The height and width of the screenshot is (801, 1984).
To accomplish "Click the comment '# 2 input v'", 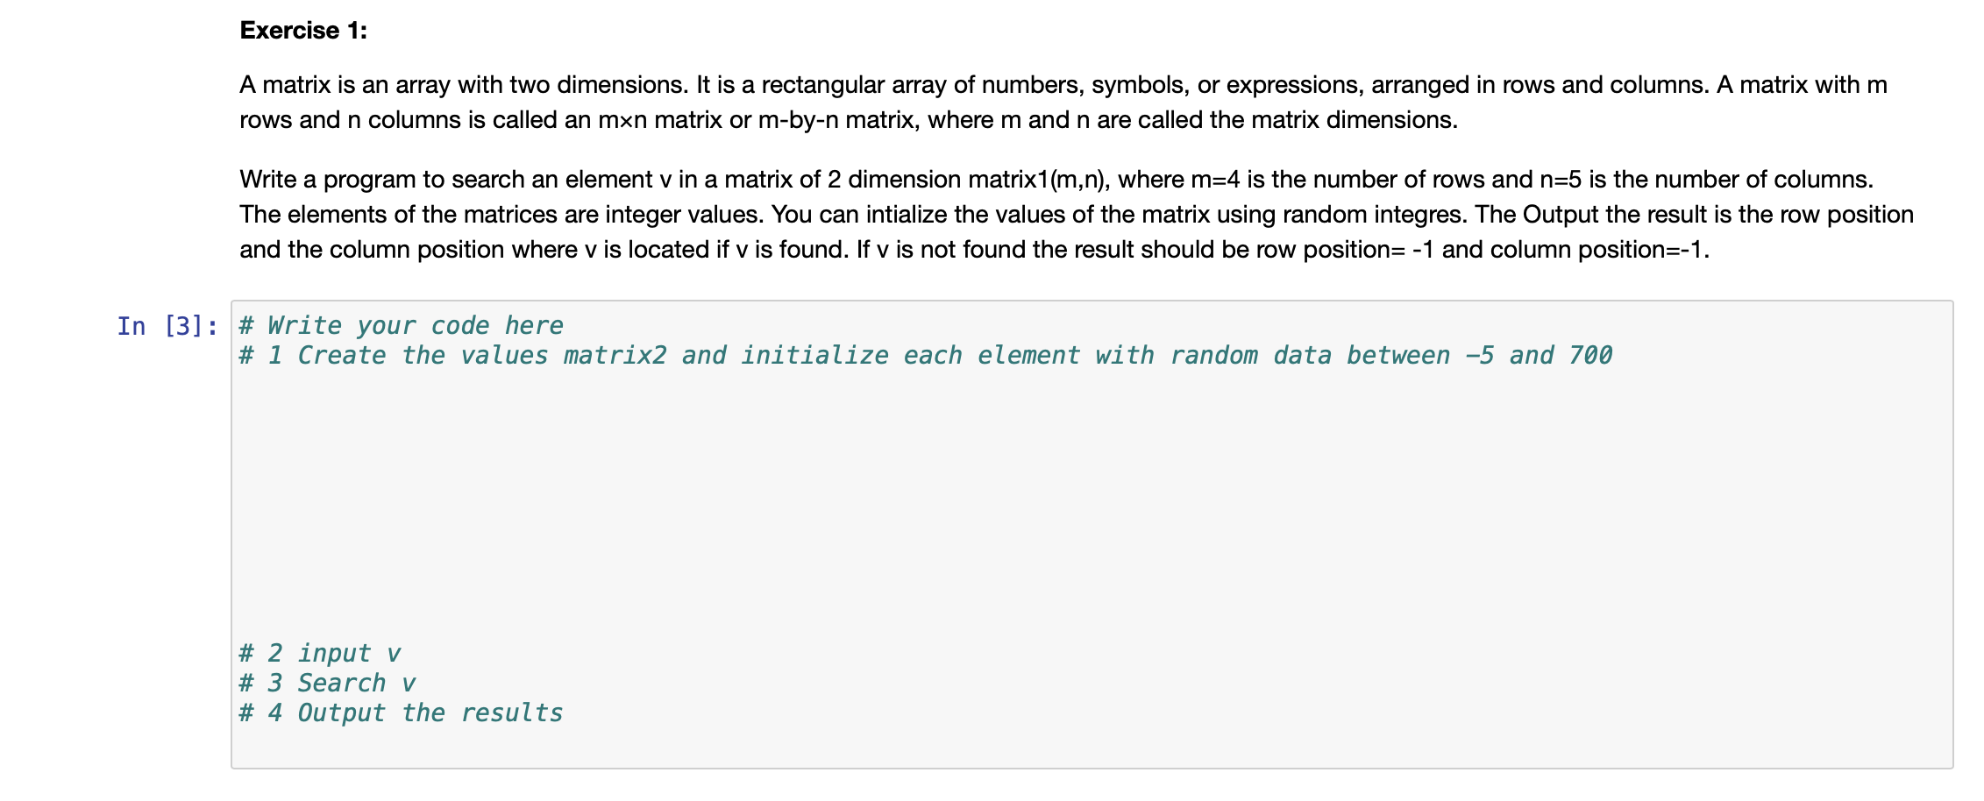I will tap(318, 652).
